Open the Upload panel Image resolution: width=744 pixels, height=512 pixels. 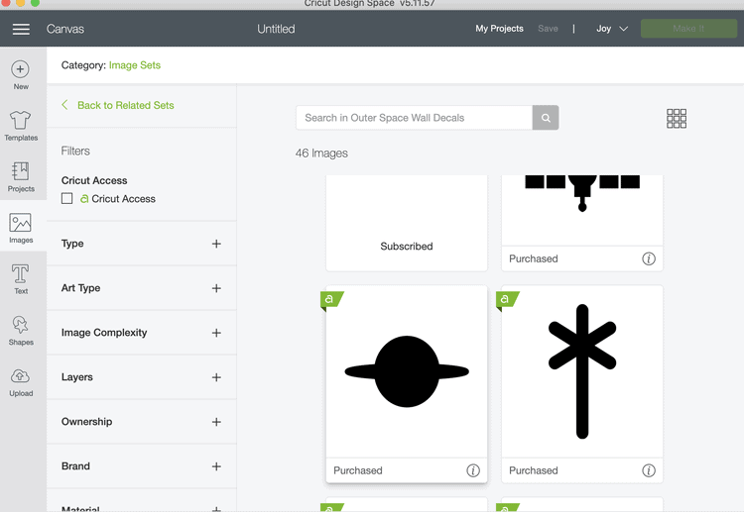point(21,381)
